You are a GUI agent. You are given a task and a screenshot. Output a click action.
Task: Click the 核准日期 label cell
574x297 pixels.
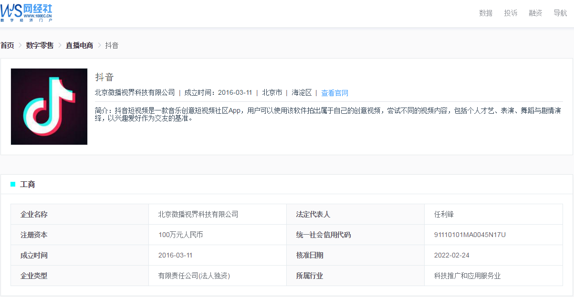355,255
